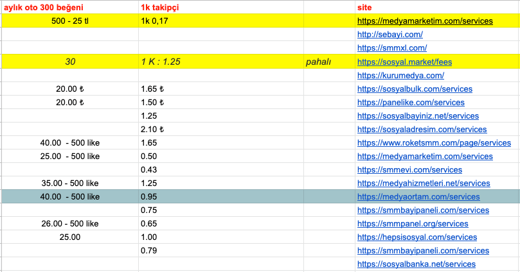Image resolution: width=520 pixels, height=272 pixels.
Task: Open the http://sebayi.com/ link
Action: (390, 35)
